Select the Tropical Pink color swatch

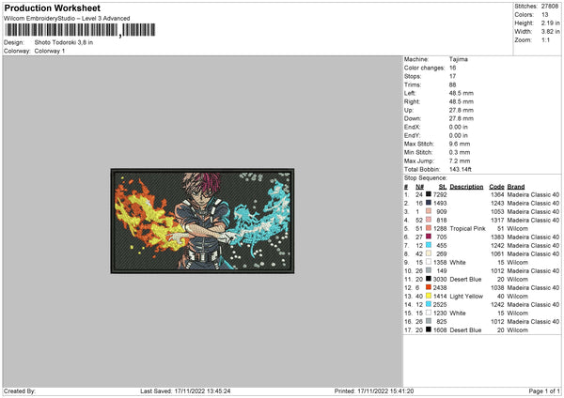(429, 228)
